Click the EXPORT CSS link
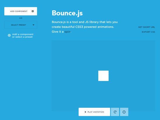The image size is (160, 120). click(x=148, y=32)
